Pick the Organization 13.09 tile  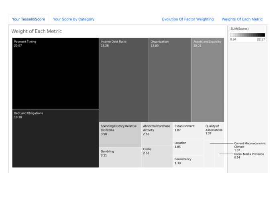(x=170, y=80)
